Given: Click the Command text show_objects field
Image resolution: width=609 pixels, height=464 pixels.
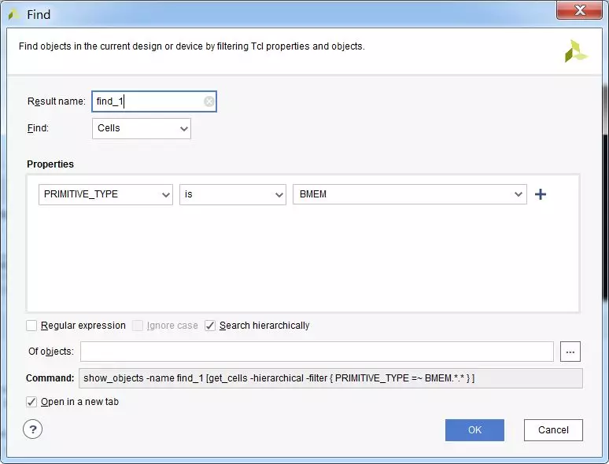Looking at the screenshot, I should point(330,378).
